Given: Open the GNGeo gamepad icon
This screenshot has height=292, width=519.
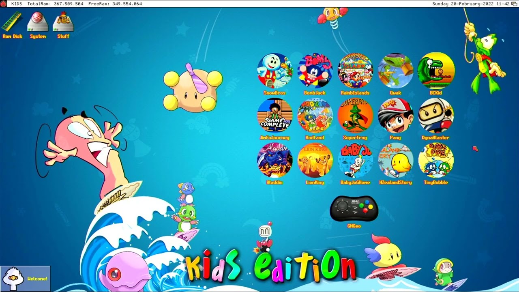Looking at the screenshot, I should [354, 209].
